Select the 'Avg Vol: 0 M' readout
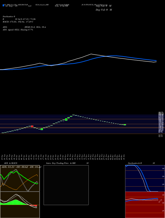Image resolution: width=165 pixels, height=218 pixels. click(x=103, y=6)
